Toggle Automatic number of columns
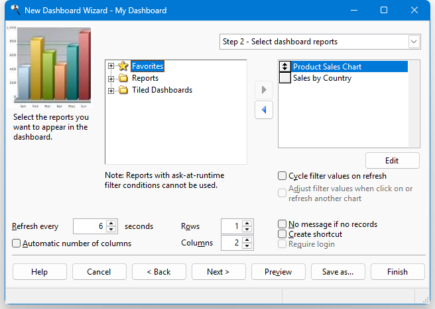Screen dimensions: 435x309 pyautogui.click(x=17, y=243)
